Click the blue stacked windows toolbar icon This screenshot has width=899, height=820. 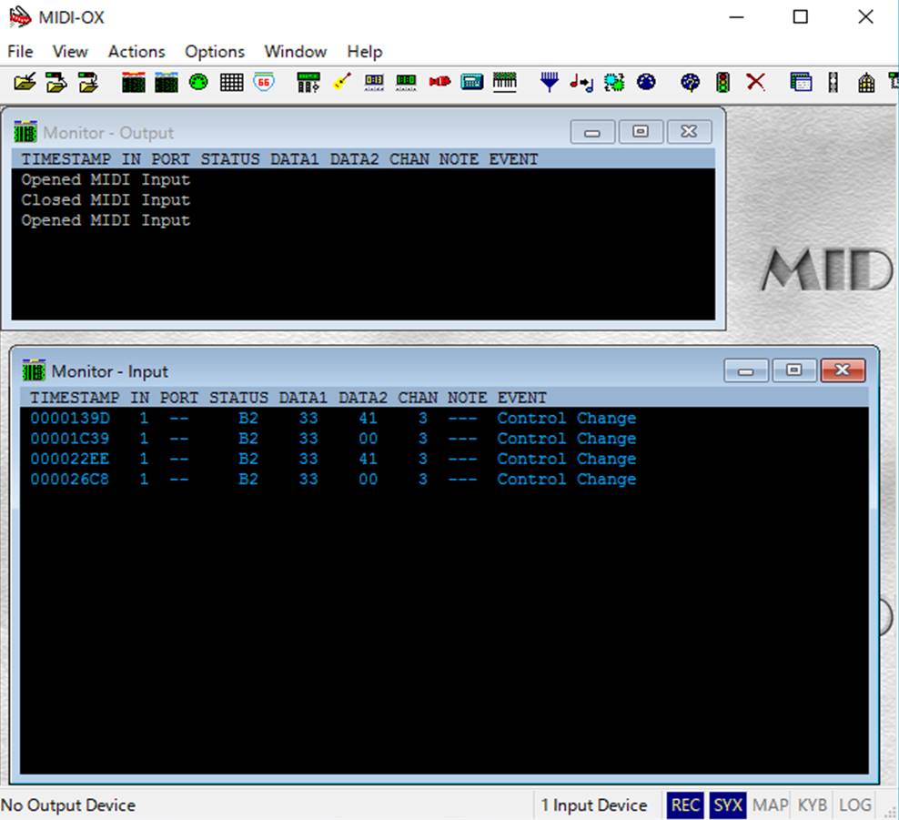point(801,83)
